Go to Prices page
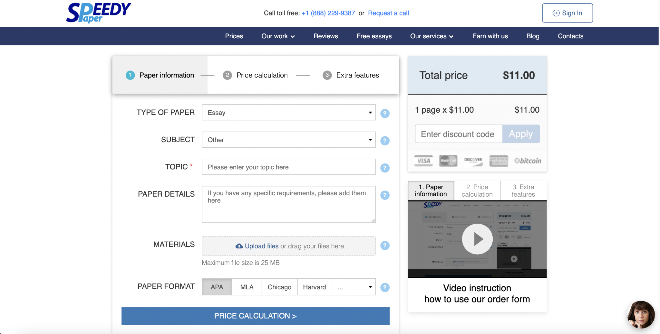The image size is (660, 334). (234, 36)
